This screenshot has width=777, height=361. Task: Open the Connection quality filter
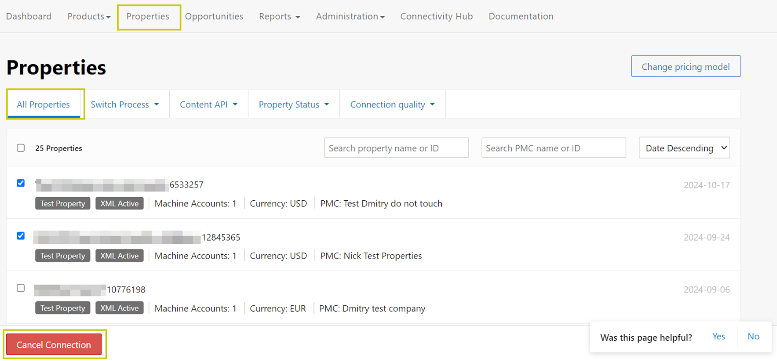392,105
